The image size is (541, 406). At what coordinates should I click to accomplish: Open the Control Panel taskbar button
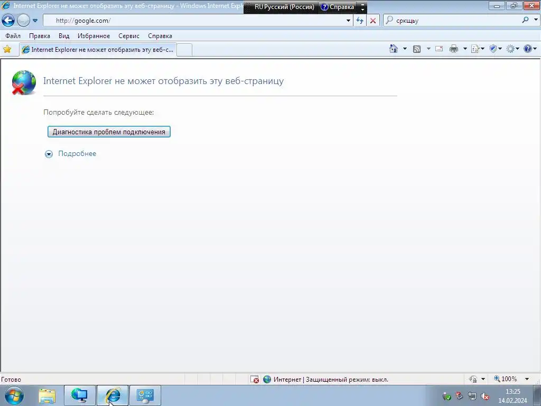click(145, 395)
